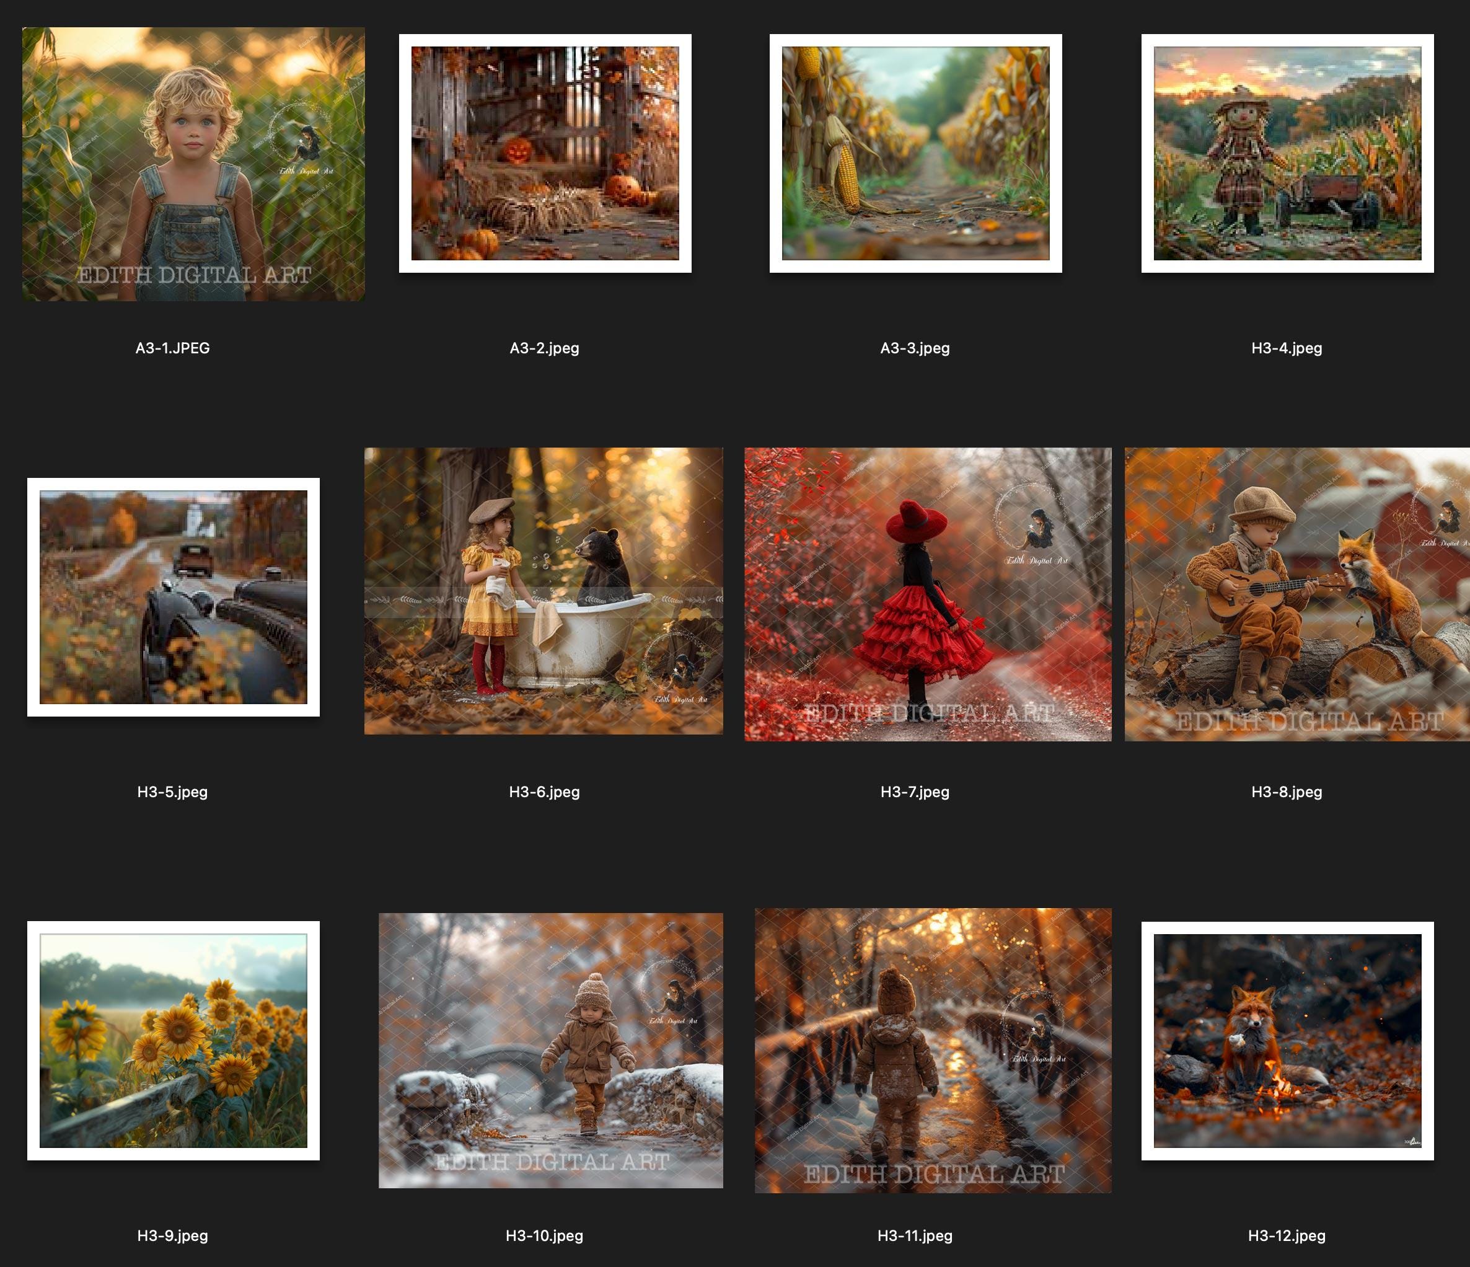Click the file name H3-10.jpeg

[544, 1235]
